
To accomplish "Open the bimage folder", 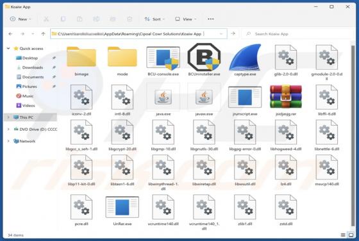I will click(x=81, y=57).
